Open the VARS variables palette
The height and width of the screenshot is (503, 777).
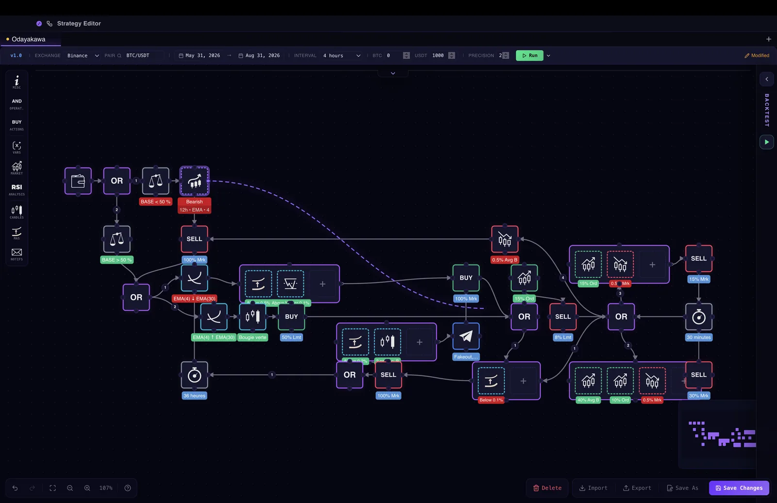coord(17,147)
